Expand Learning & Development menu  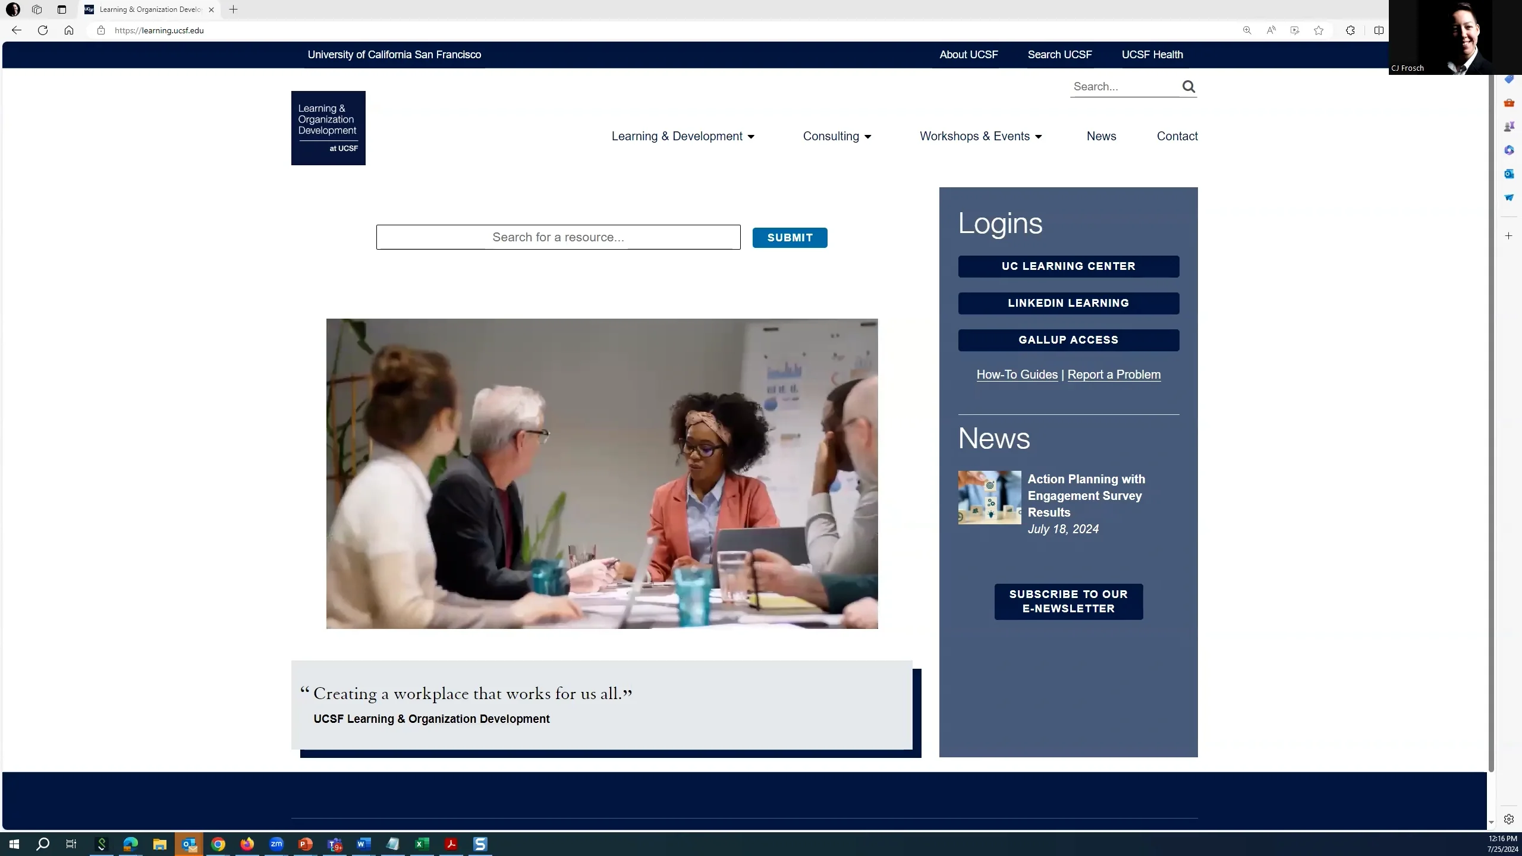point(683,136)
